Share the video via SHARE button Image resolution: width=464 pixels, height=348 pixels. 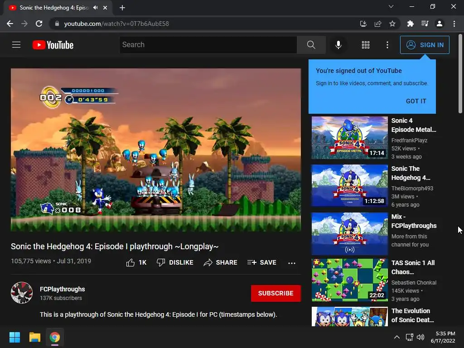click(220, 262)
